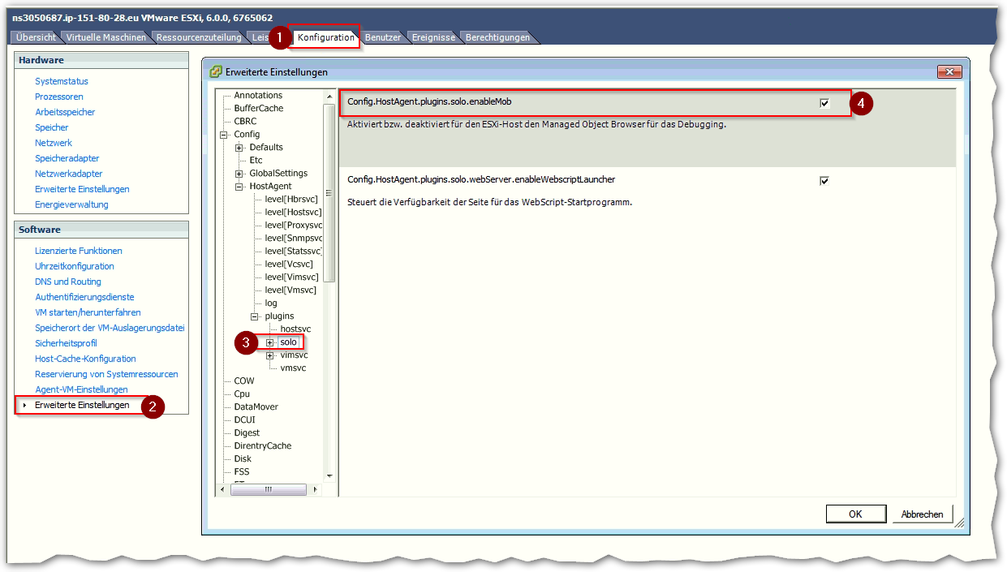Open the Ereignisse tab
Viewport: 1007px width, 572px height.
(x=433, y=37)
